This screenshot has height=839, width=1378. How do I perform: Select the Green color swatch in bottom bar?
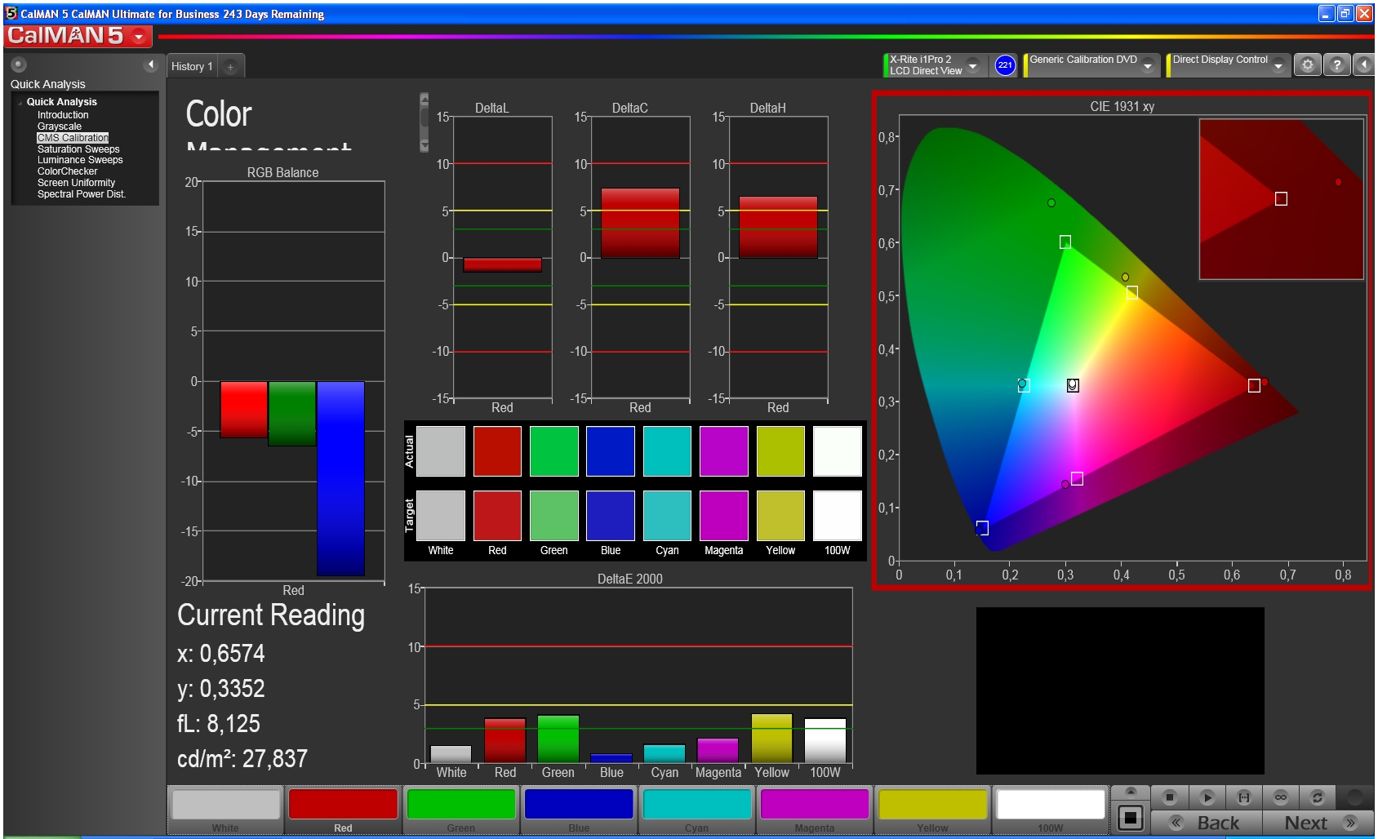pyautogui.click(x=461, y=810)
